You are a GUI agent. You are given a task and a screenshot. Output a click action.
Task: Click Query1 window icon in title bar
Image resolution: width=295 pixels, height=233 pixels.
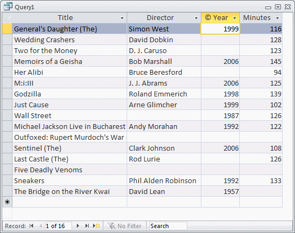point(8,7)
